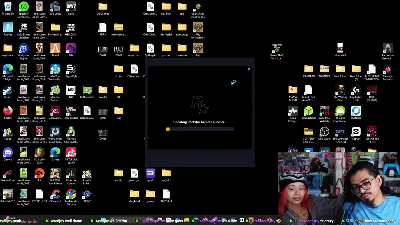Viewport: 400px width, 225px height.
Task: Open the HandyAndeChrome browser shortcut
Action: click(x=71, y=197)
